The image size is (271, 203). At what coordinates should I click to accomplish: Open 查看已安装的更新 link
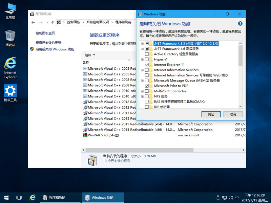click(x=48, y=43)
